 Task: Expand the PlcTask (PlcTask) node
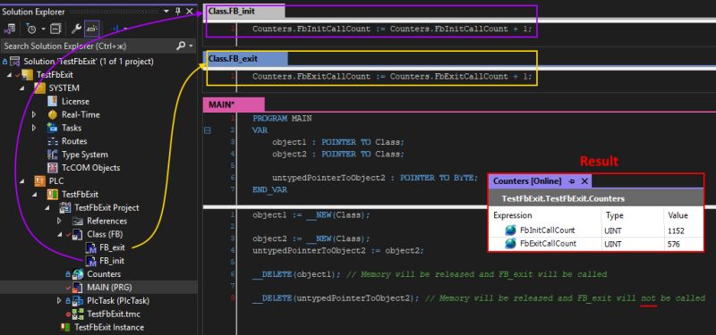[x=59, y=301]
